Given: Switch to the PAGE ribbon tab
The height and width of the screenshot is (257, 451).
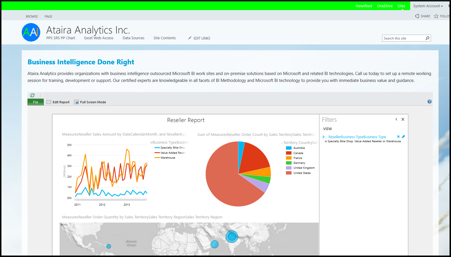Looking at the screenshot, I should click(x=48, y=16).
